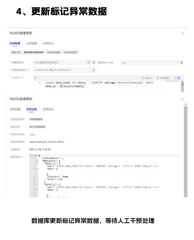
Task: Collapse the dbResponse node at line 3
Action: tap(37, 161)
